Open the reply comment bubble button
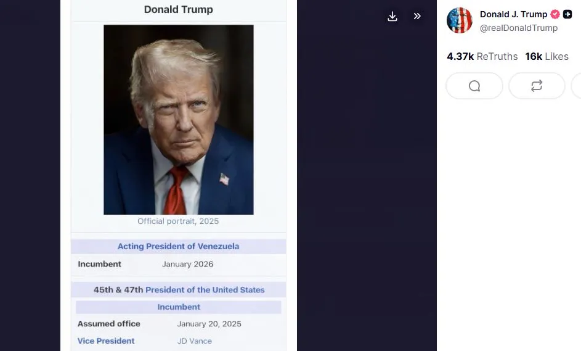The height and width of the screenshot is (351, 581). [x=474, y=86]
